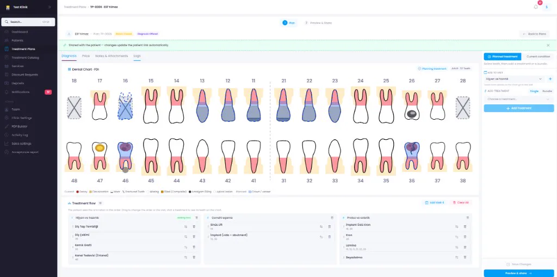Delete the Hijyen ve hazırlık visit
This screenshot has width=557, height=277.
[196, 218]
